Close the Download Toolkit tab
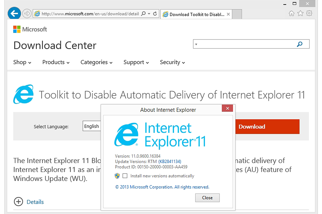This screenshot has width=322, height=214. (x=228, y=14)
